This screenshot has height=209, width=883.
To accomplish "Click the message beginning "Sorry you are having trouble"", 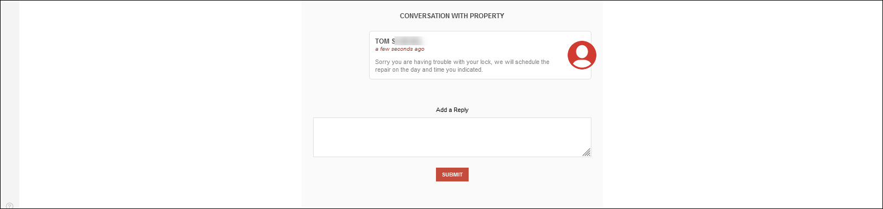I will 462,66.
